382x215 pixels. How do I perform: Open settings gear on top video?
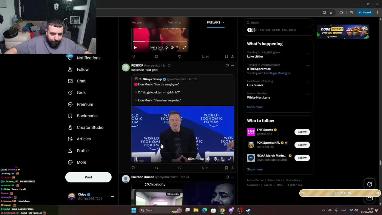point(172,47)
